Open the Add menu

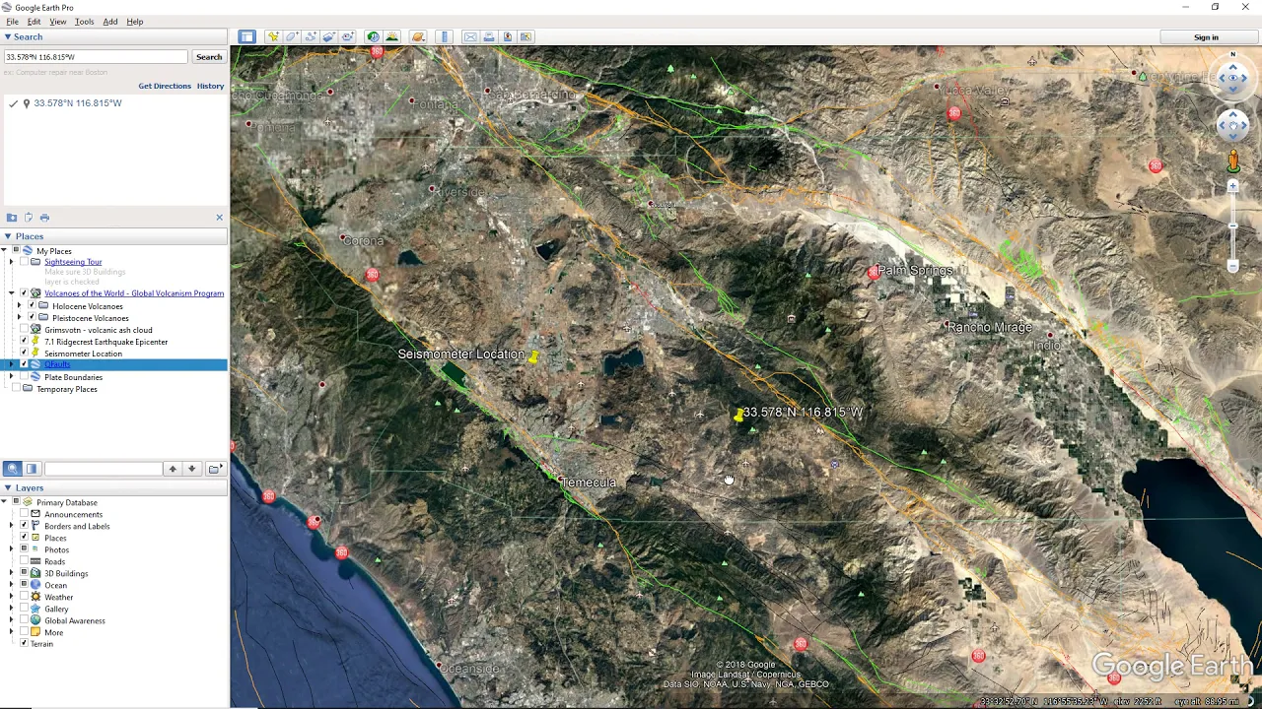pyautogui.click(x=110, y=22)
